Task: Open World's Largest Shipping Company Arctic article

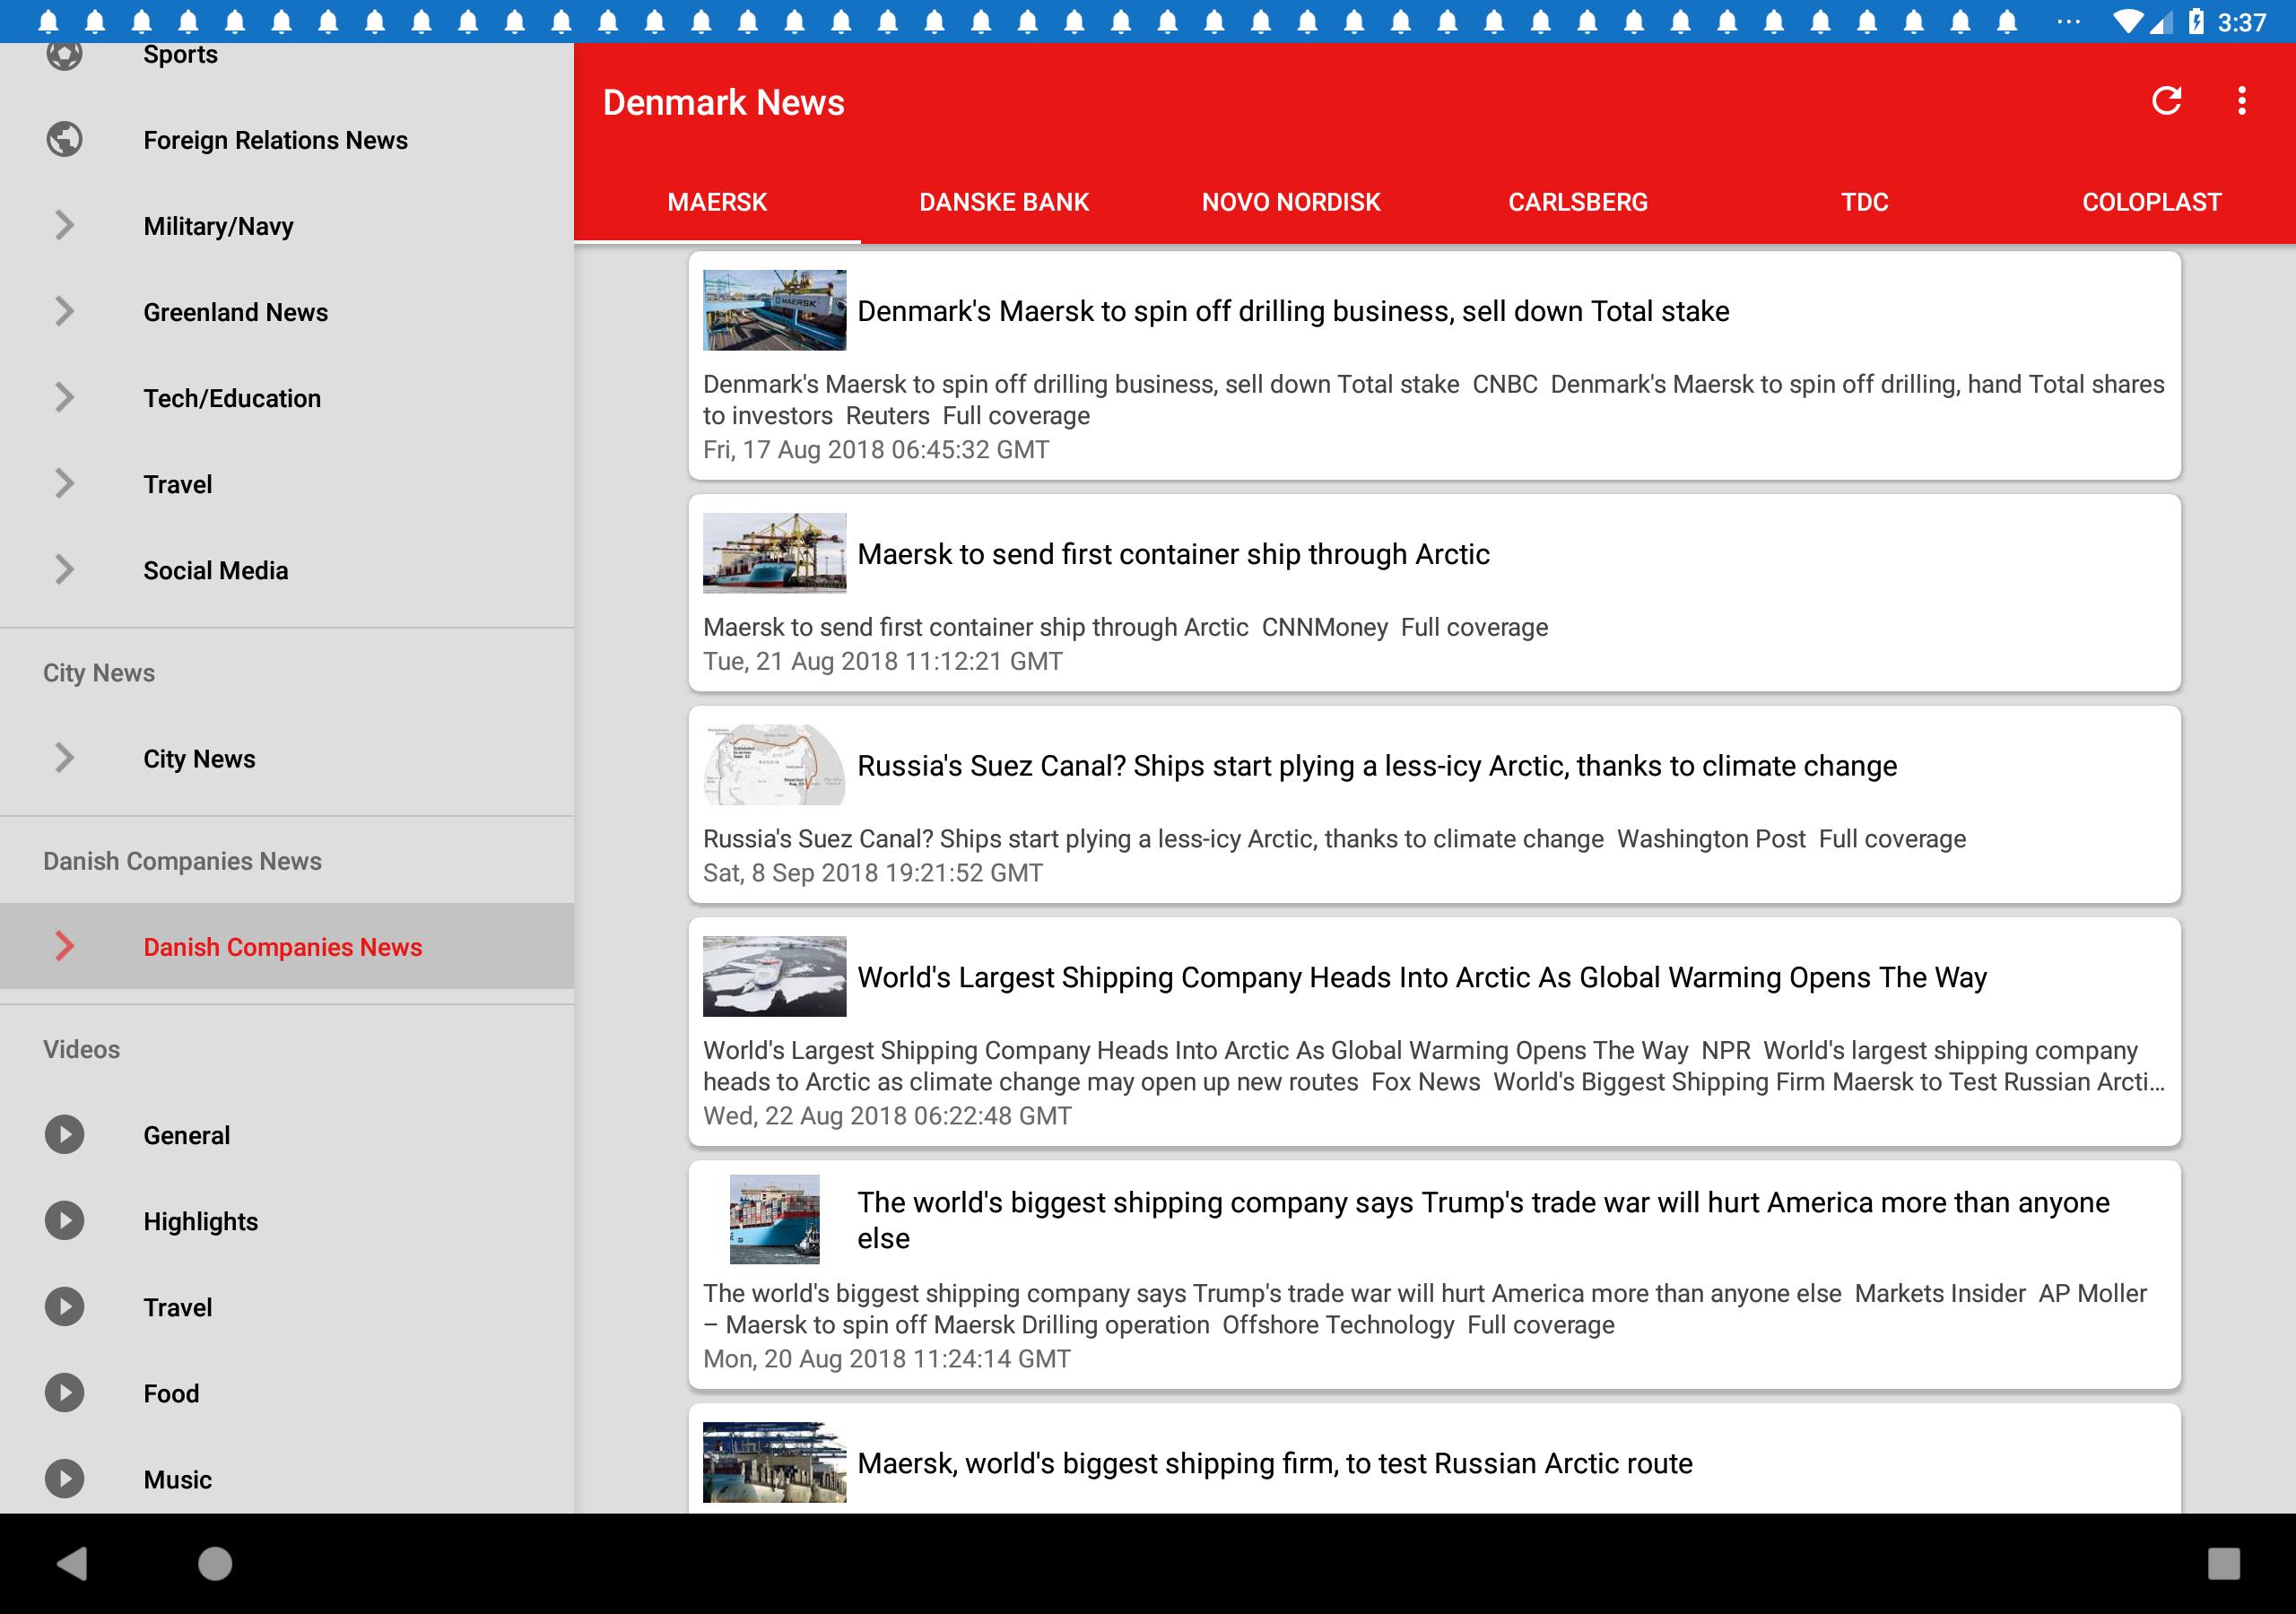Action: tap(1434, 1031)
